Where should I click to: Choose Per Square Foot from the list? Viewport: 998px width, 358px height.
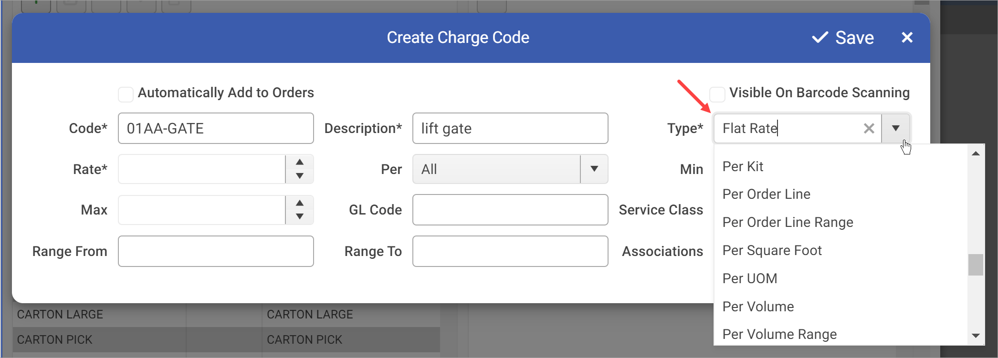point(772,250)
